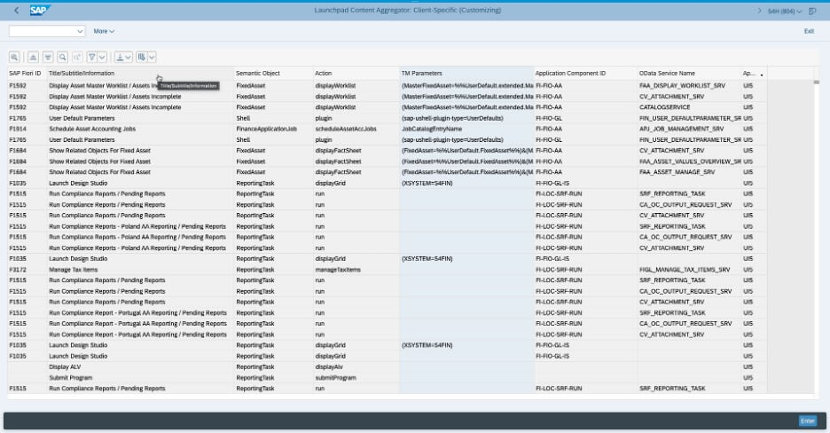Sort table descending via toolbar icon

[48, 57]
